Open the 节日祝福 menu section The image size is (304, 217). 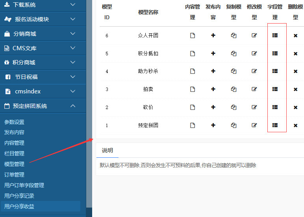point(43,77)
